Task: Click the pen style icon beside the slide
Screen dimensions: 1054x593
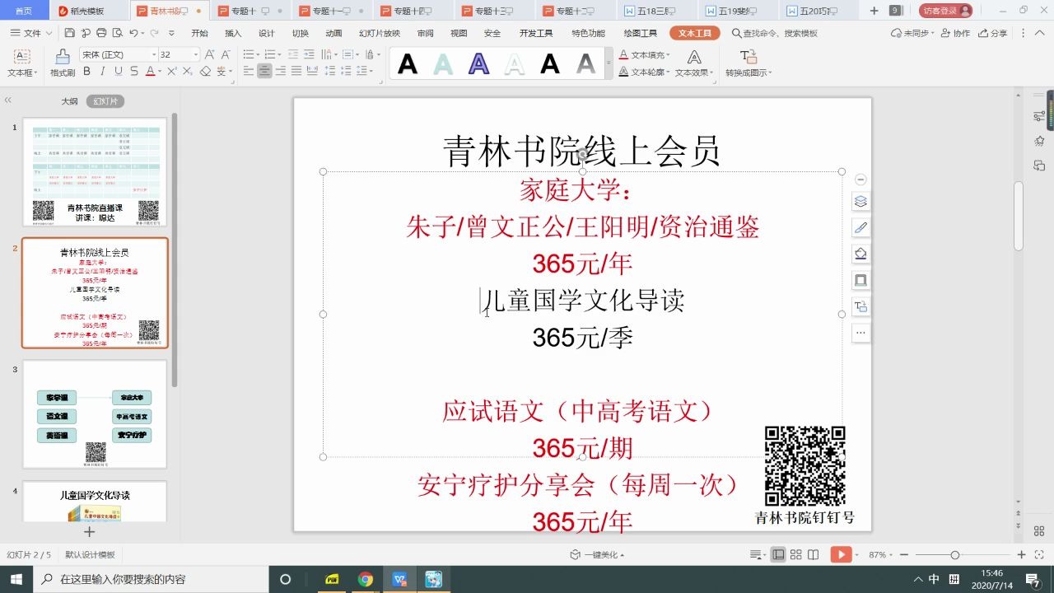Action: [x=860, y=227]
